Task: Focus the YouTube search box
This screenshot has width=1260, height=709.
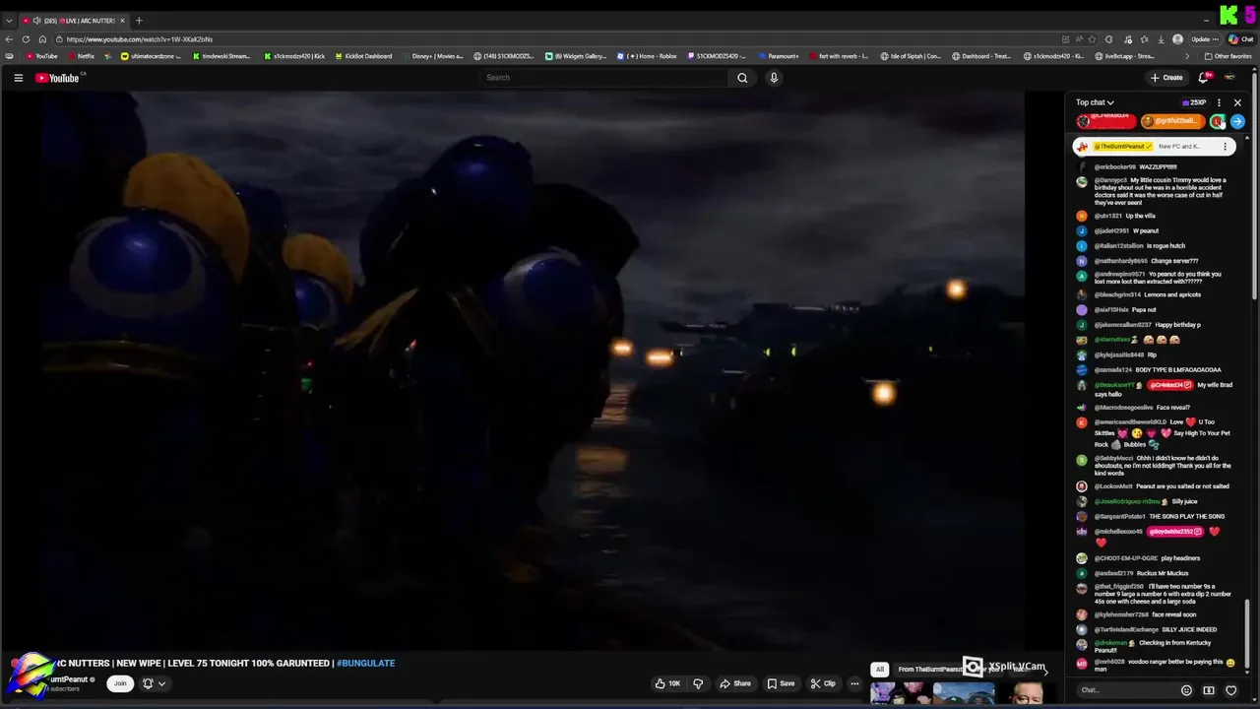Action: [605, 78]
